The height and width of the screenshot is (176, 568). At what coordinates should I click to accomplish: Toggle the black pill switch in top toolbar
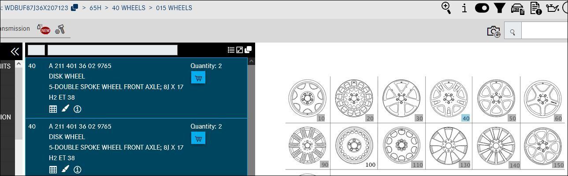click(x=482, y=8)
